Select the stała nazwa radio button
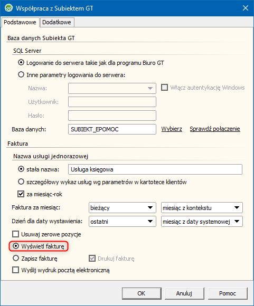 21,169
